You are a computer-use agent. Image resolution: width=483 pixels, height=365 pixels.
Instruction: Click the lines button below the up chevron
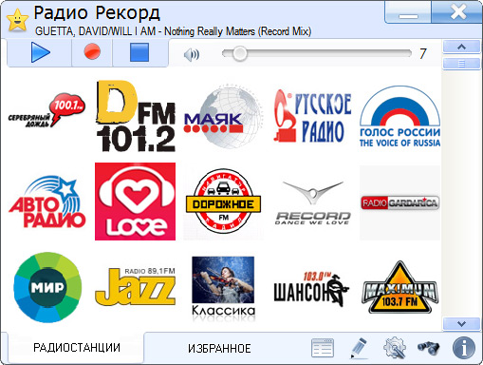pyautogui.click(x=461, y=64)
